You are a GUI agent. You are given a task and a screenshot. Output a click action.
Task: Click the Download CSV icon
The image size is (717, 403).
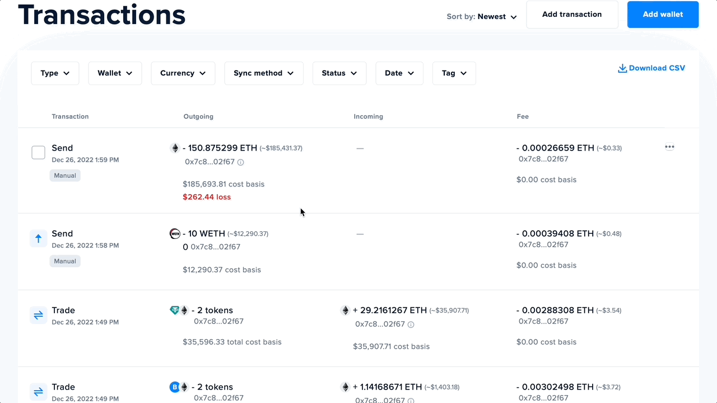(x=622, y=68)
